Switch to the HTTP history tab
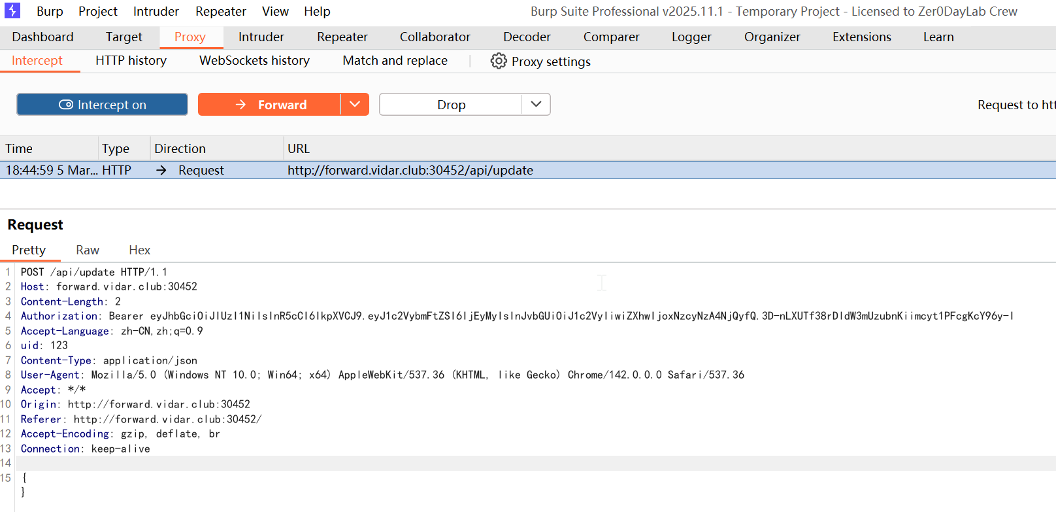The height and width of the screenshot is (512, 1056). pos(131,61)
